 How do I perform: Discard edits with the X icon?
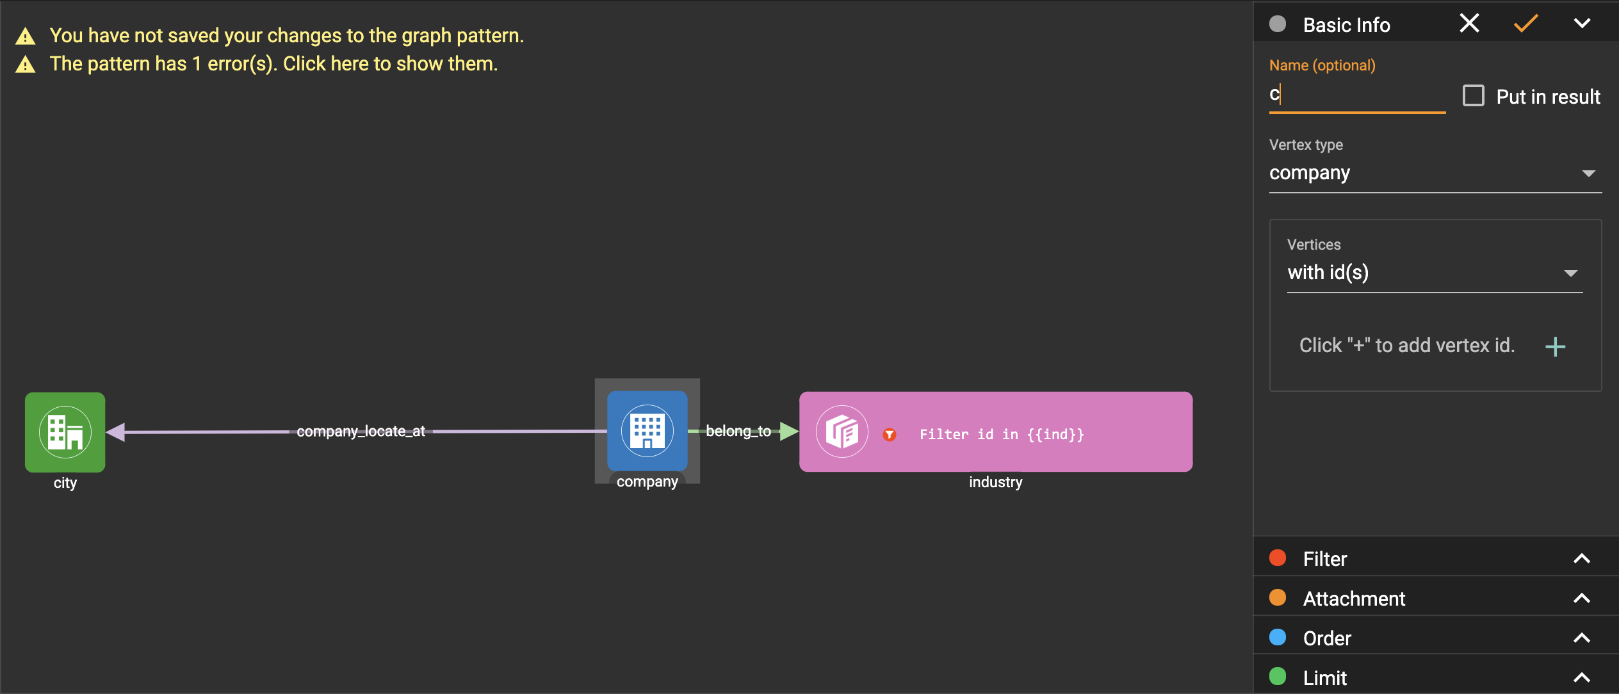(x=1469, y=24)
